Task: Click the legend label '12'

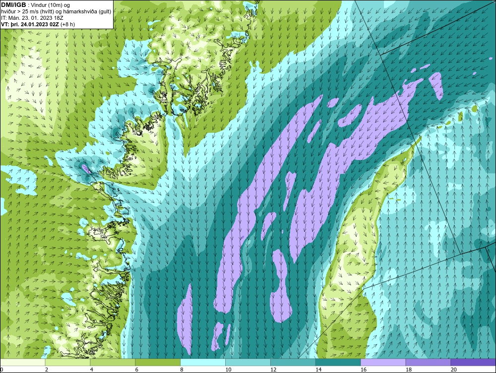Action: click(273, 370)
